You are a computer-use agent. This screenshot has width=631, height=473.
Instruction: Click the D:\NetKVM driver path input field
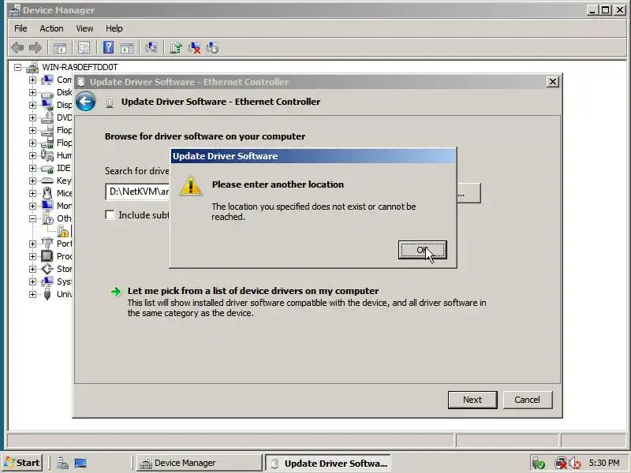[x=137, y=192]
